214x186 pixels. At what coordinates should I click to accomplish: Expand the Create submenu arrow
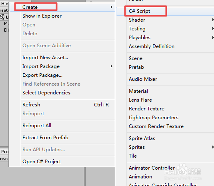[x=112, y=7]
